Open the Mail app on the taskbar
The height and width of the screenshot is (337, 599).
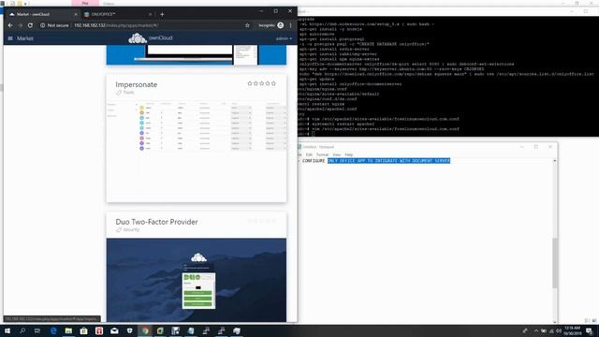(x=114, y=330)
